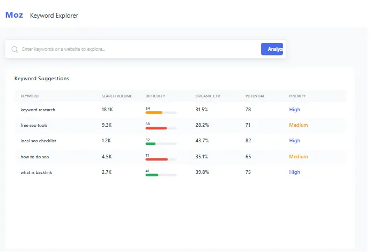The height and width of the screenshot is (252, 372).
Task: Click the Keyword Explorer title
Action: [54, 16]
